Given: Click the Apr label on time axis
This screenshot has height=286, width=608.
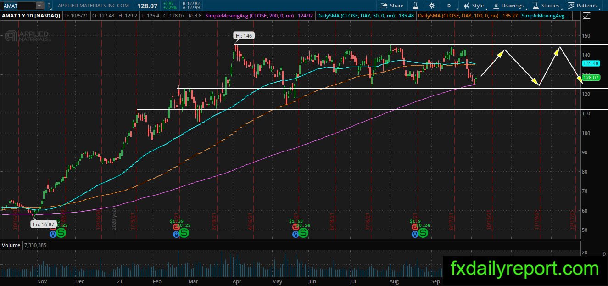Looking at the screenshot, I should [x=237, y=281].
